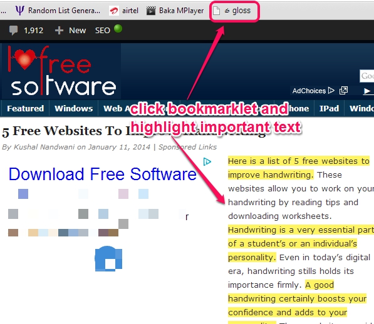Click the 1,912 comments count
This screenshot has height=324, width=374.
point(33,31)
